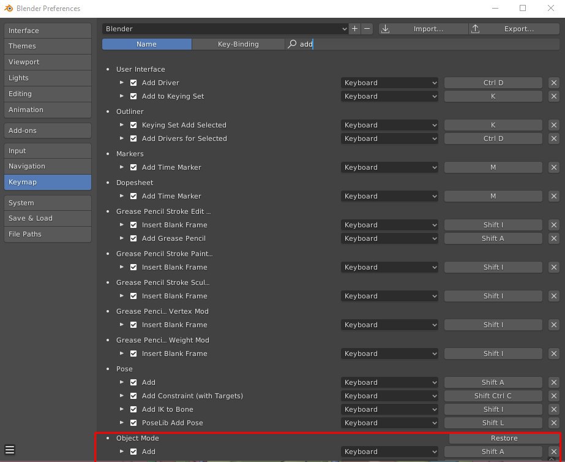Remove the Add Driver keymap item

[x=554, y=83]
